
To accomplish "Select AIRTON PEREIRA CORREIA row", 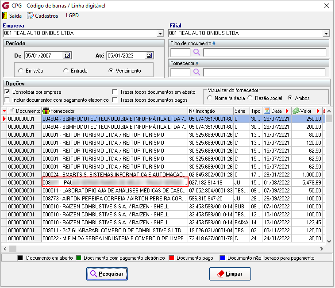I will (163, 199).
